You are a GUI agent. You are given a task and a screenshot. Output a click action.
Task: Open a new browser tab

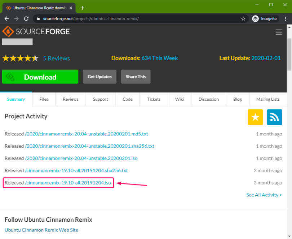(x=82, y=8)
